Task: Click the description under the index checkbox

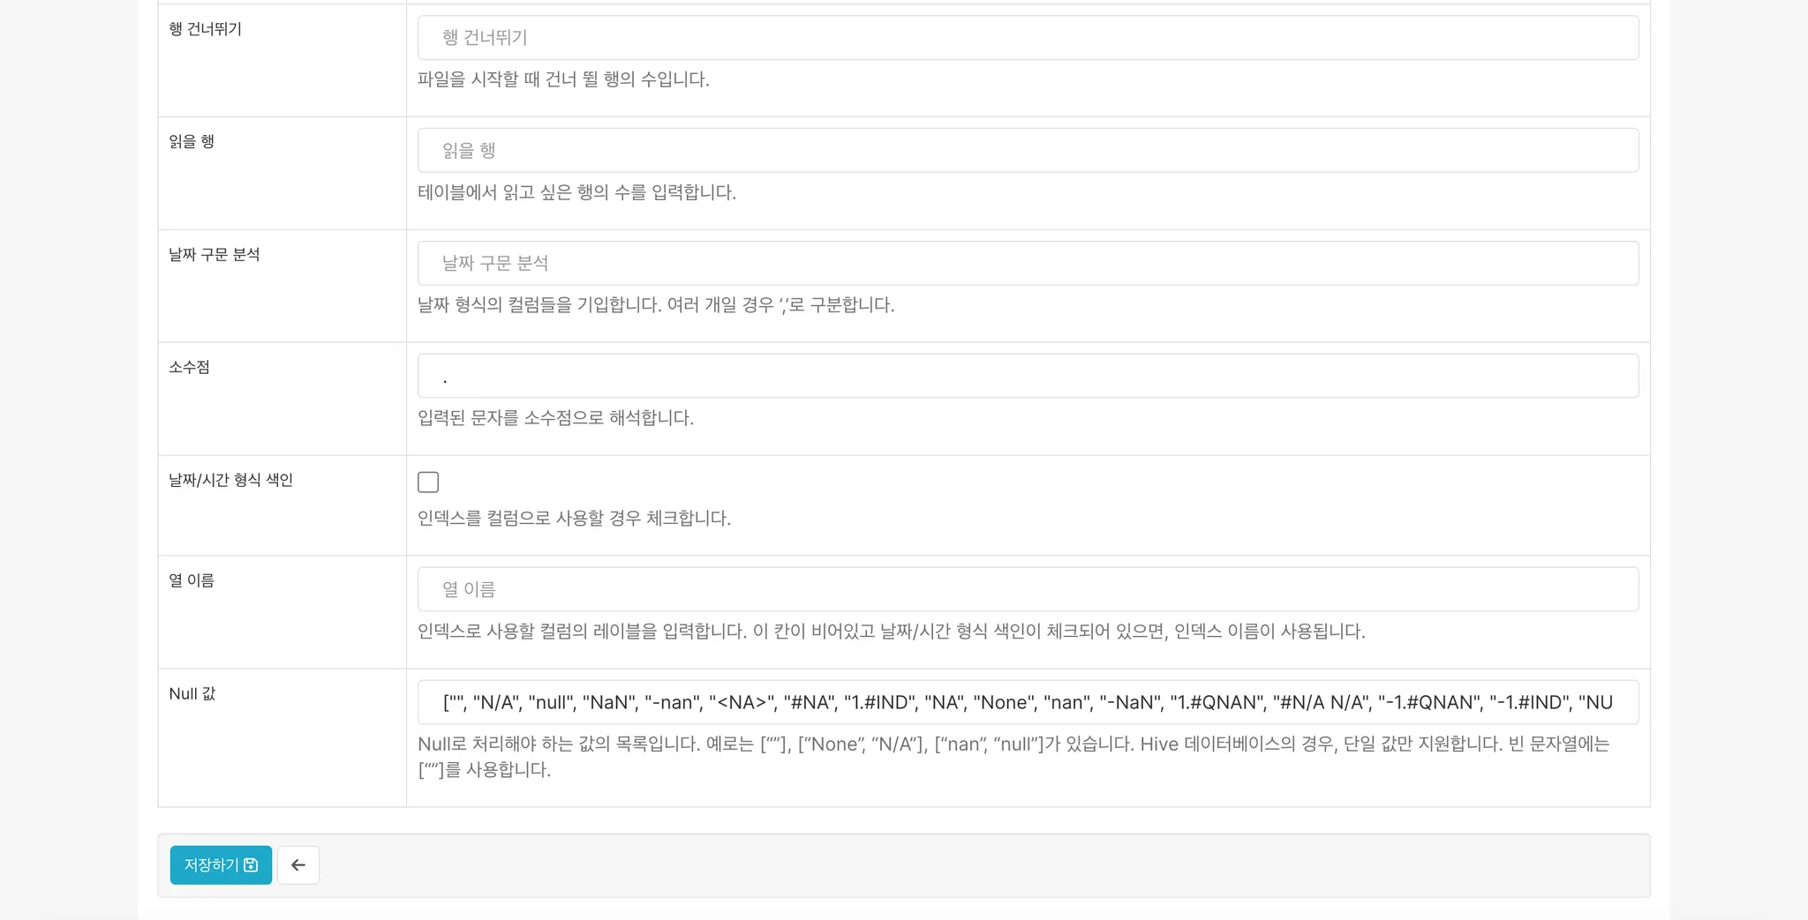Action: tap(574, 518)
